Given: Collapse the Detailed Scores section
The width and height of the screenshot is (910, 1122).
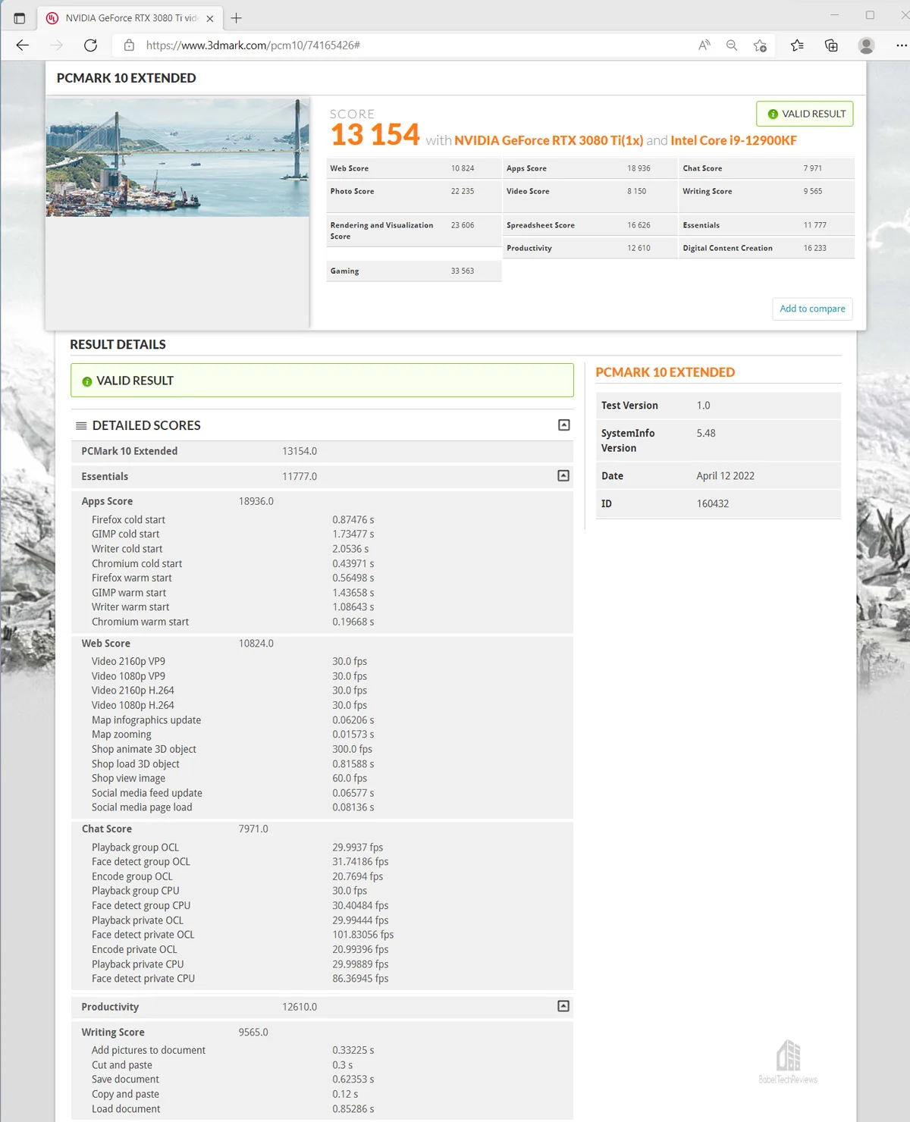Looking at the screenshot, I should pos(564,425).
